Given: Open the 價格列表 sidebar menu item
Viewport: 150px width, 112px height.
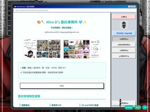Looking at the screenshot, I should pos(124,50).
